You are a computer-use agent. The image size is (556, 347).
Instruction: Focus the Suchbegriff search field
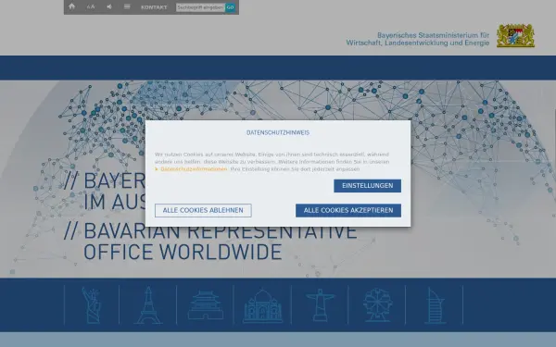click(x=200, y=7)
